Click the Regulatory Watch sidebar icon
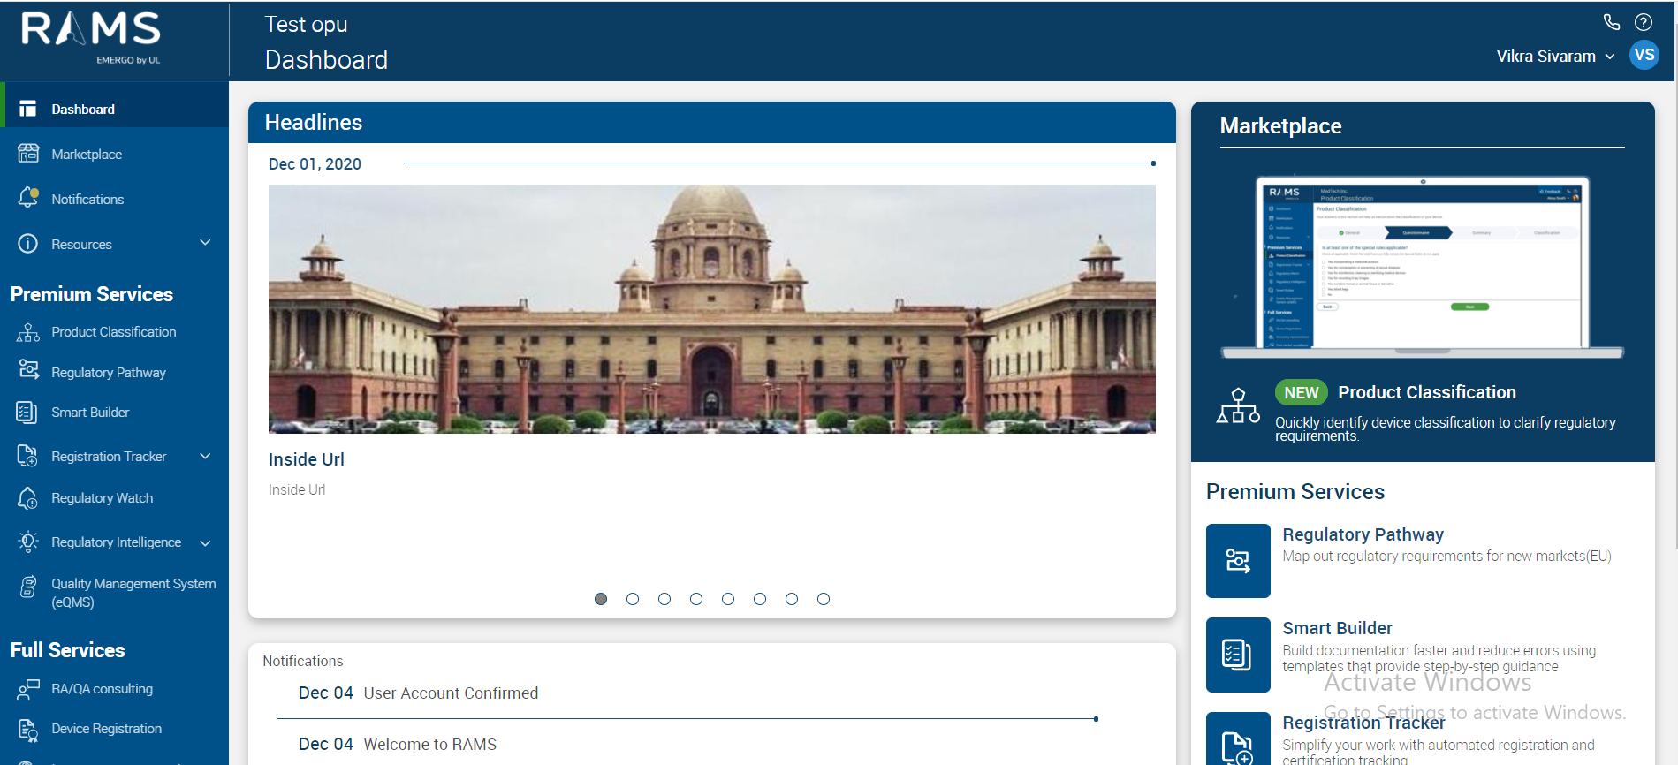1678x765 pixels. (27, 498)
